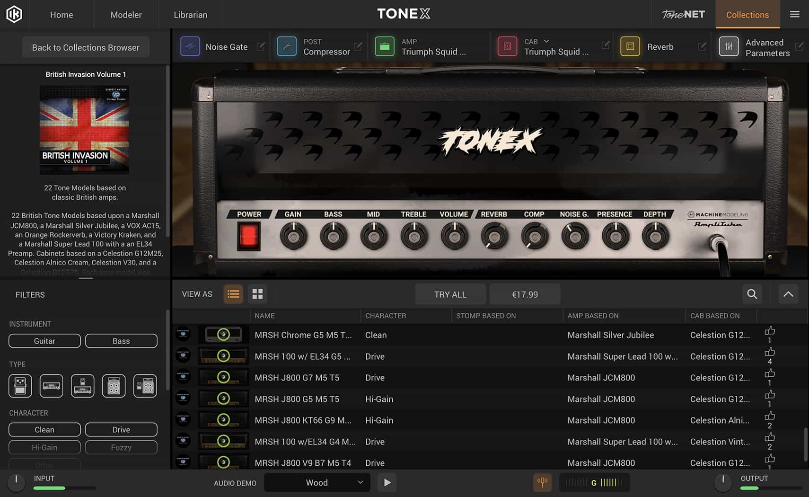Click the INPUT level knob
This screenshot has width=809, height=497.
coord(16,482)
